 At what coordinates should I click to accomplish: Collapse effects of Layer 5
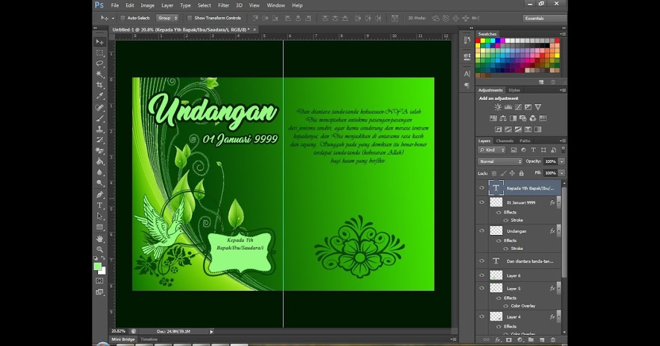tap(558, 288)
